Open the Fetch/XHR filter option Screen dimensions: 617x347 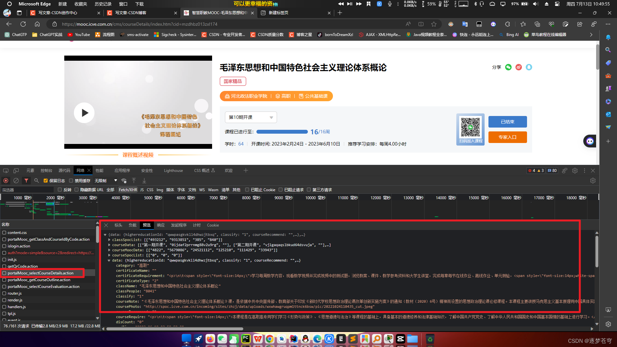click(x=127, y=189)
